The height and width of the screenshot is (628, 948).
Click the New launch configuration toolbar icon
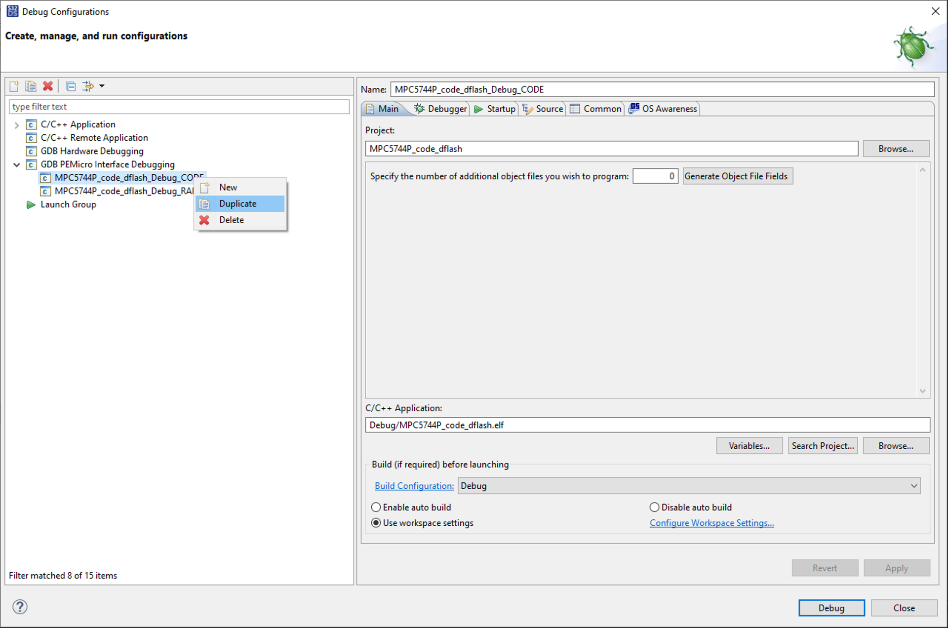coord(14,86)
